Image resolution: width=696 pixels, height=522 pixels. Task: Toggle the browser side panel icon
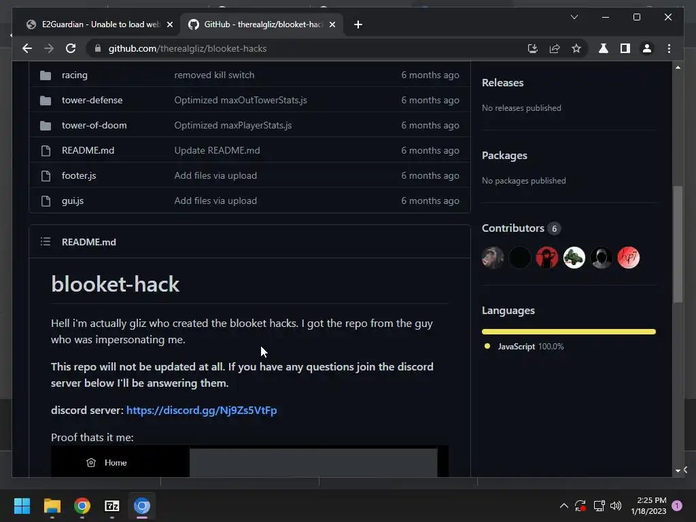click(x=625, y=48)
